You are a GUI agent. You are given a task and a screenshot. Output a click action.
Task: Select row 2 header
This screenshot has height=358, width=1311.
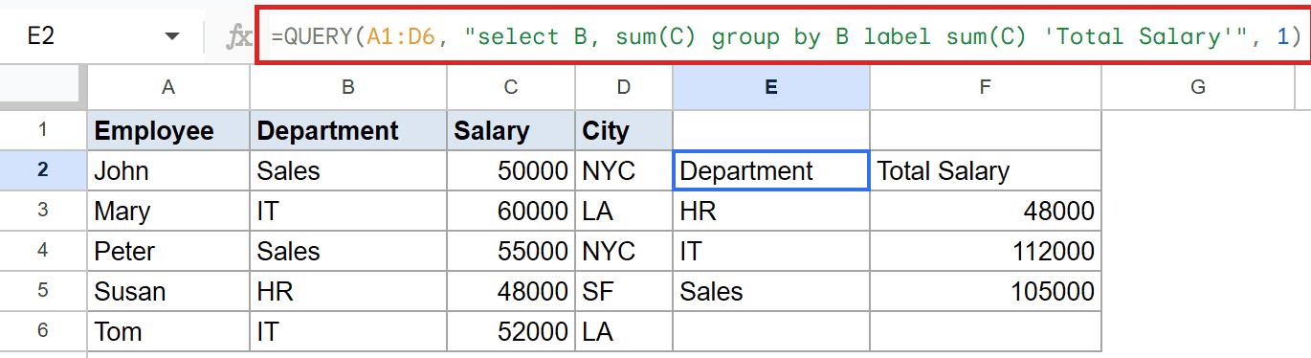click(x=43, y=170)
